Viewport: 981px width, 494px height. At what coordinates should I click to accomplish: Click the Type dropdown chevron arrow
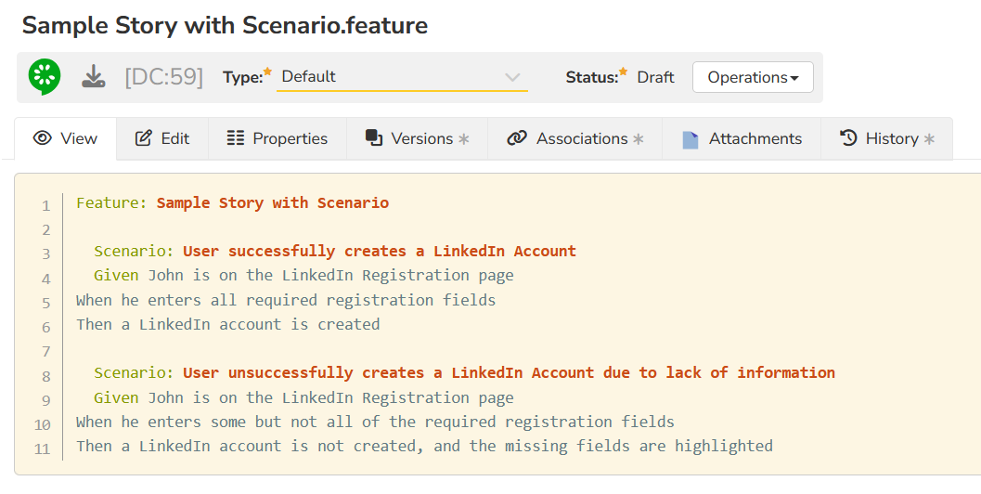point(512,77)
